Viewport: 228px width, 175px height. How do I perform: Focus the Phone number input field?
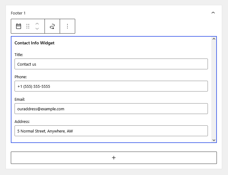tap(111, 86)
